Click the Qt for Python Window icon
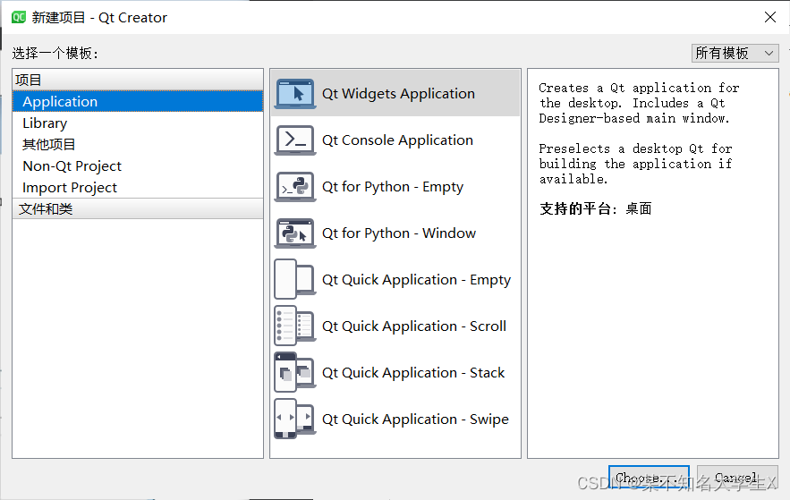 (x=295, y=233)
